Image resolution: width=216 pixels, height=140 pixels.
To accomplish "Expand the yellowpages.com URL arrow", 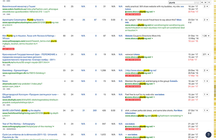I will click(37, 44).
